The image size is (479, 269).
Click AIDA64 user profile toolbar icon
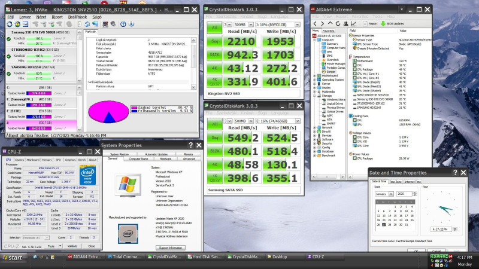[346, 23]
